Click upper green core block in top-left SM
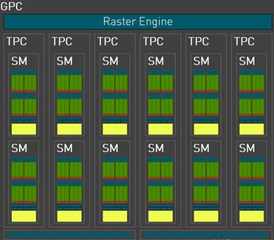274x240 pixels. click(24, 82)
